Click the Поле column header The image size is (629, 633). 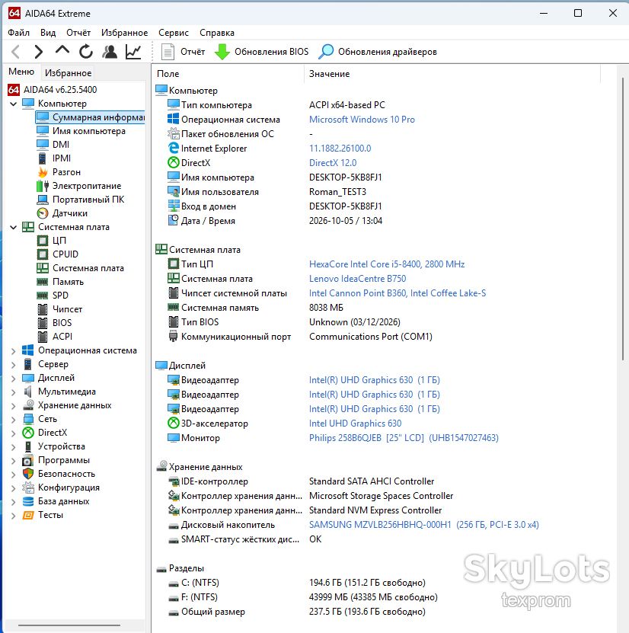pyautogui.click(x=228, y=74)
